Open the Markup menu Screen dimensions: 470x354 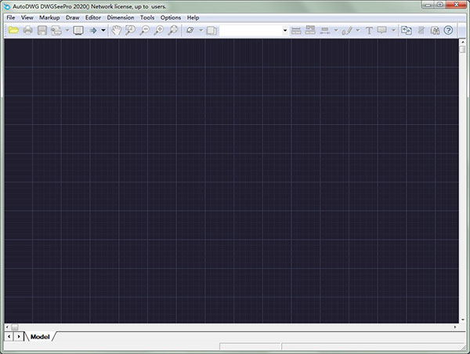[49, 17]
